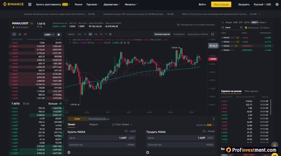Viewport: 281px width, 156px height.
Task: Open Купить криптовалюту dropdown menu
Action: 53,4
